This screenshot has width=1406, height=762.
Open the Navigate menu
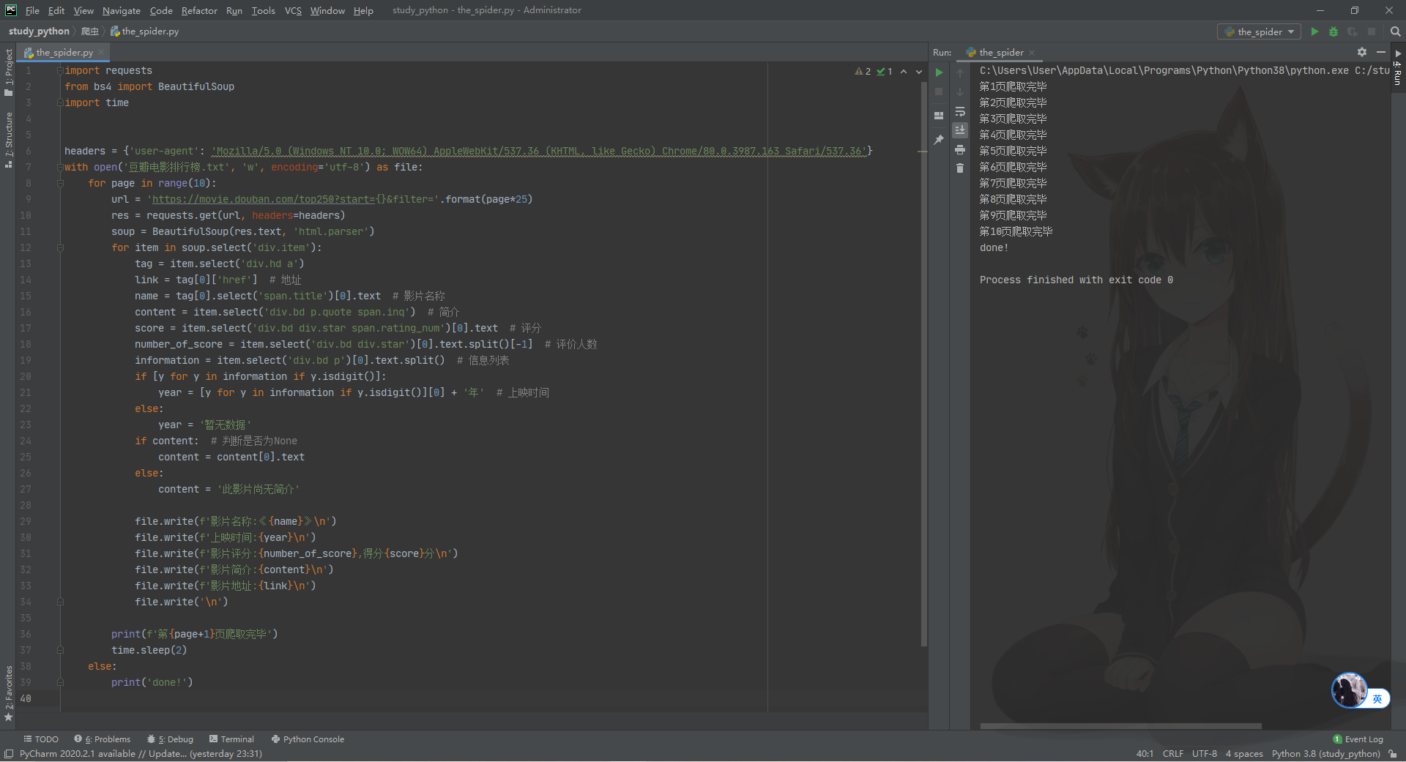click(x=122, y=10)
